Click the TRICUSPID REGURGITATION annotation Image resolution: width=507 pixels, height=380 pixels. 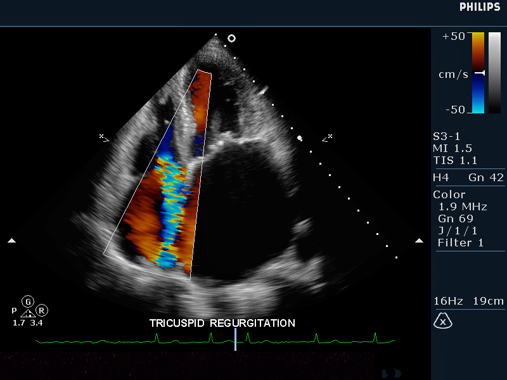click(222, 323)
